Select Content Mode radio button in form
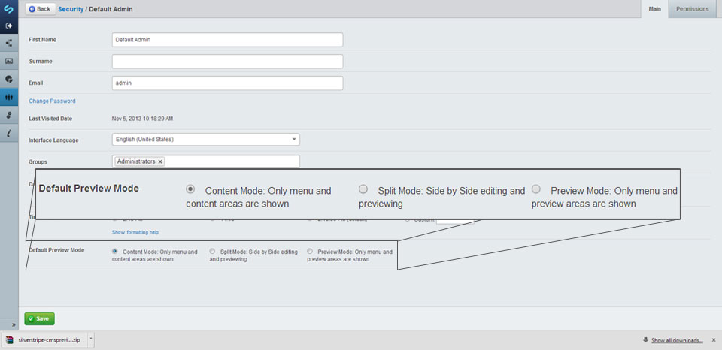Screen dimensions: 722x350 (114, 252)
